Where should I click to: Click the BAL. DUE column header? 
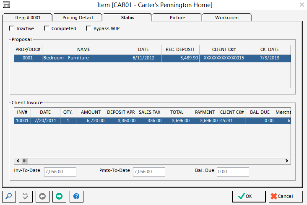click(260, 112)
